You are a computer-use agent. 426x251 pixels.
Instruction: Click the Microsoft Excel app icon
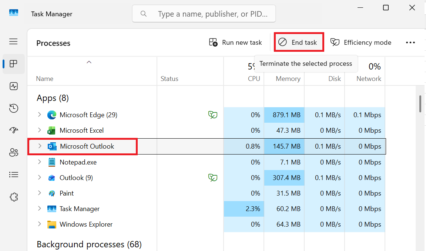[51, 130]
